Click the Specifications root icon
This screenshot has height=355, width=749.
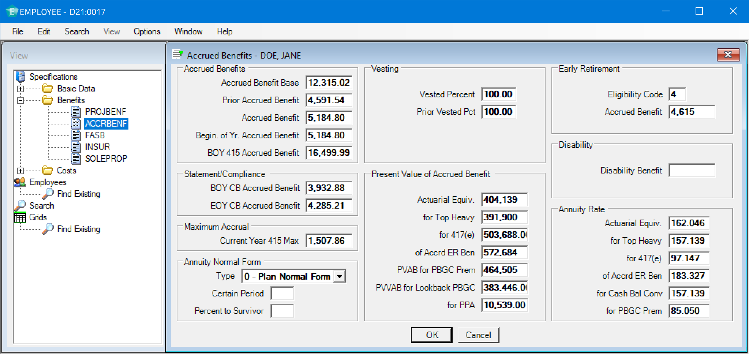pyautogui.click(x=20, y=76)
